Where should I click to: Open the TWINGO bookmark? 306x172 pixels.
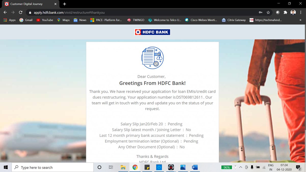coord(135,20)
